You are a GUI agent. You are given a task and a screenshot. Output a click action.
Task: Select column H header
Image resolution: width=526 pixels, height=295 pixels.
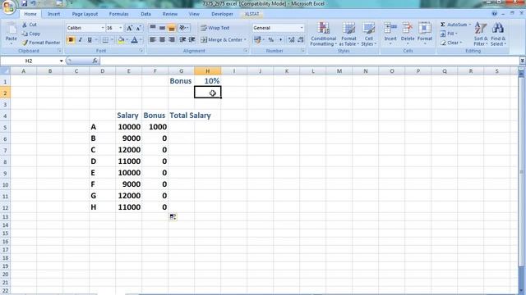pyautogui.click(x=208, y=71)
